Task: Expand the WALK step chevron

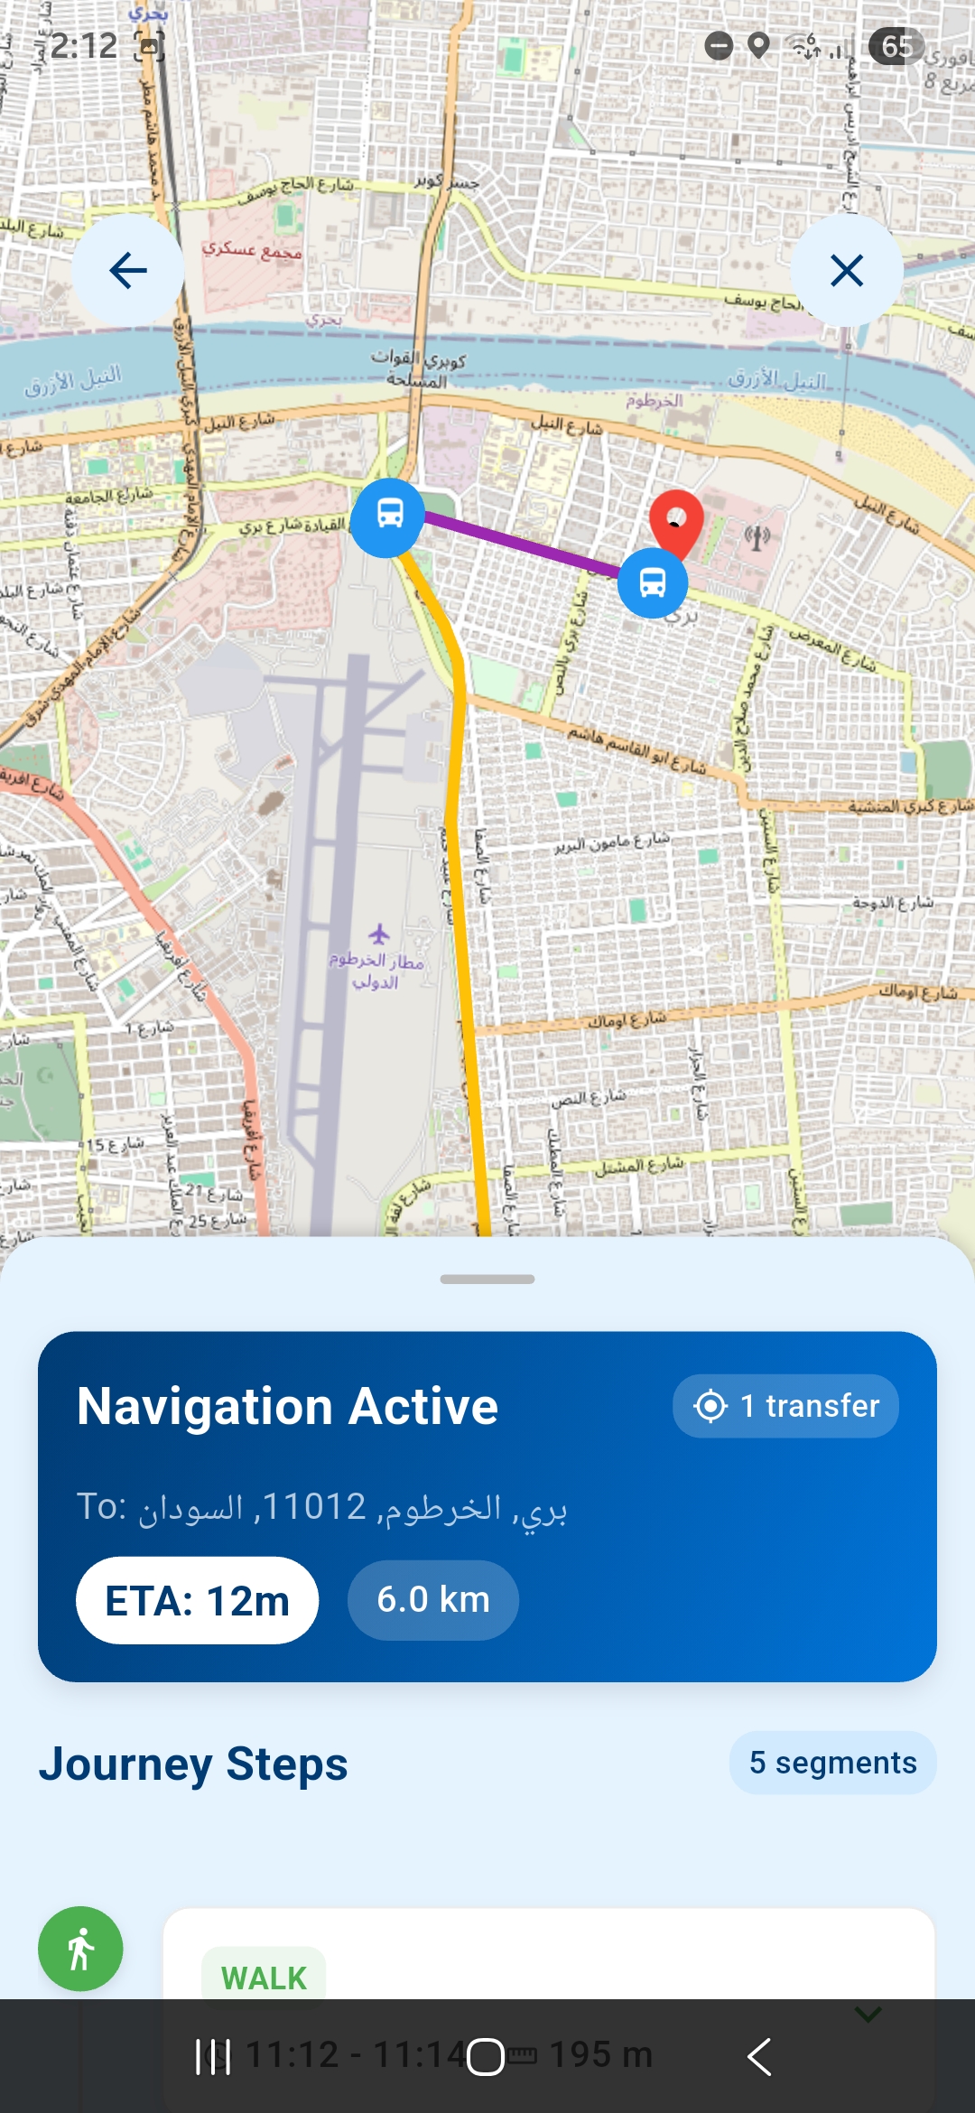Action: [868, 2015]
